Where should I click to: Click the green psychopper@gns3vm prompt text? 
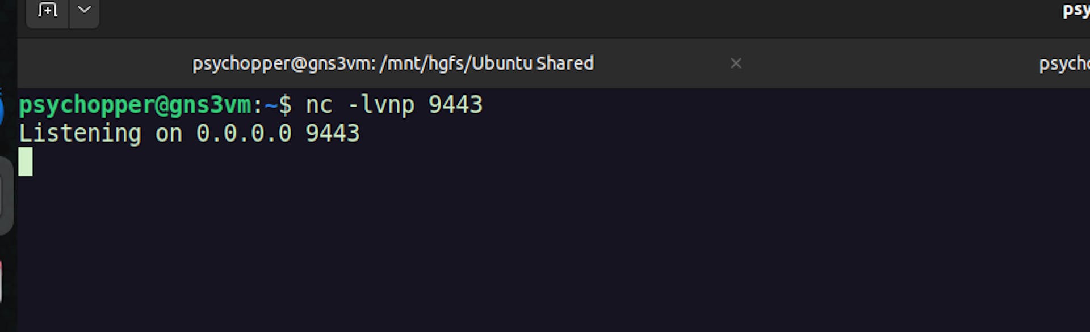click(x=135, y=106)
